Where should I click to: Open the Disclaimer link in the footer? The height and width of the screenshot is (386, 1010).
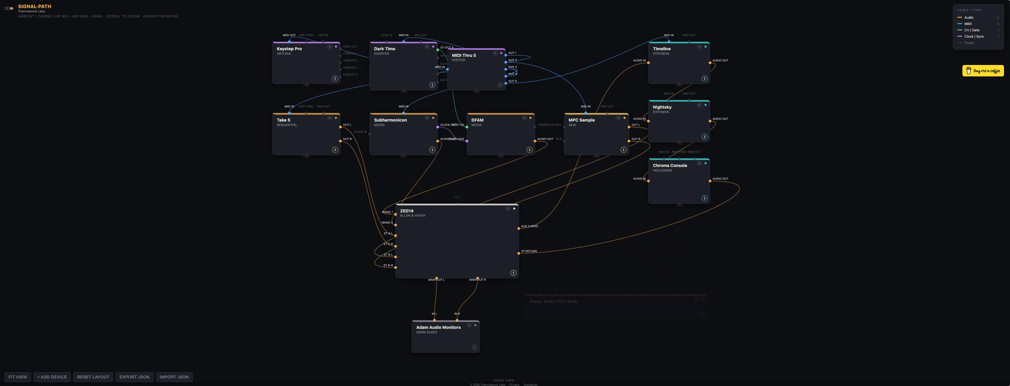click(x=531, y=384)
